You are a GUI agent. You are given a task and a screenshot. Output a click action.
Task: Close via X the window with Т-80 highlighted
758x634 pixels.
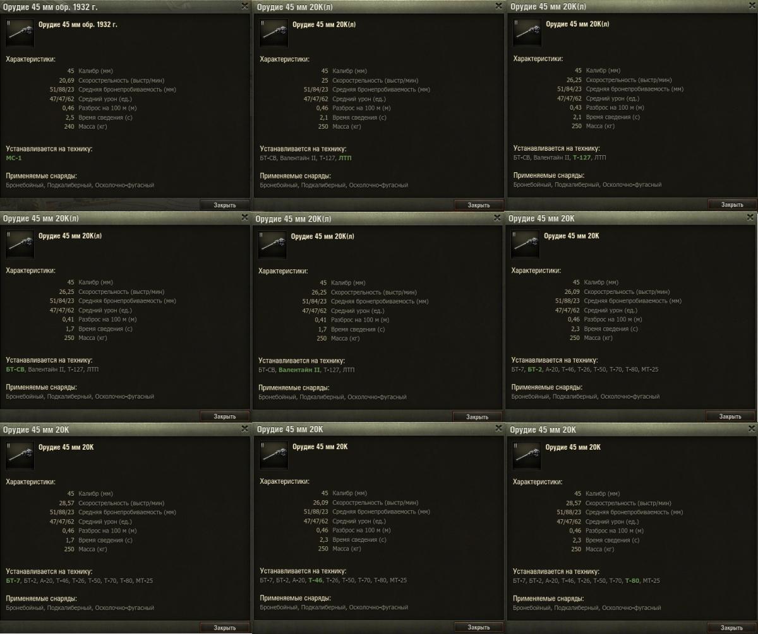pyautogui.click(x=752, y=428)
